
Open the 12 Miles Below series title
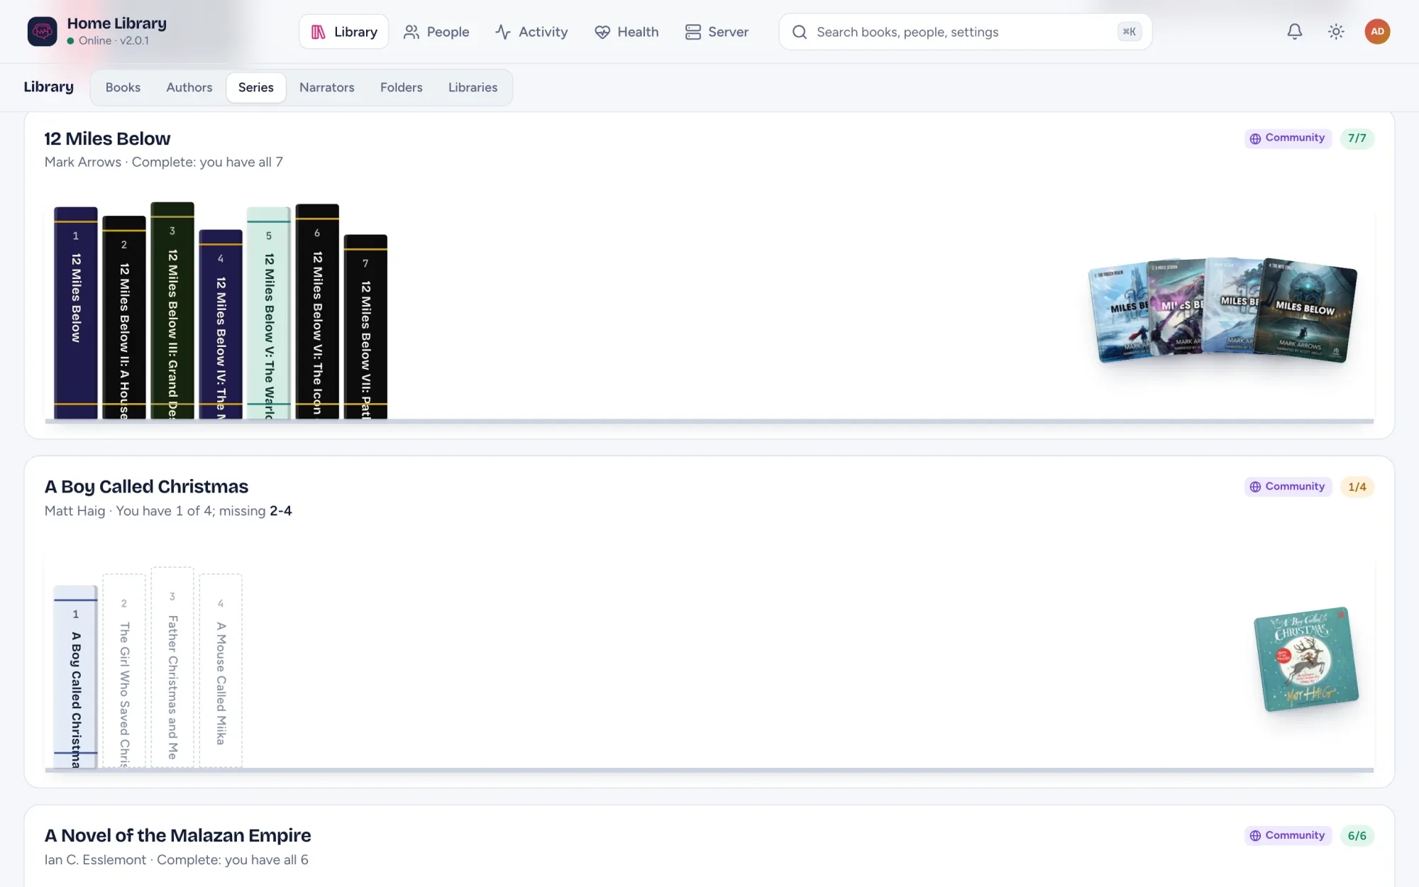coord(107,138)
